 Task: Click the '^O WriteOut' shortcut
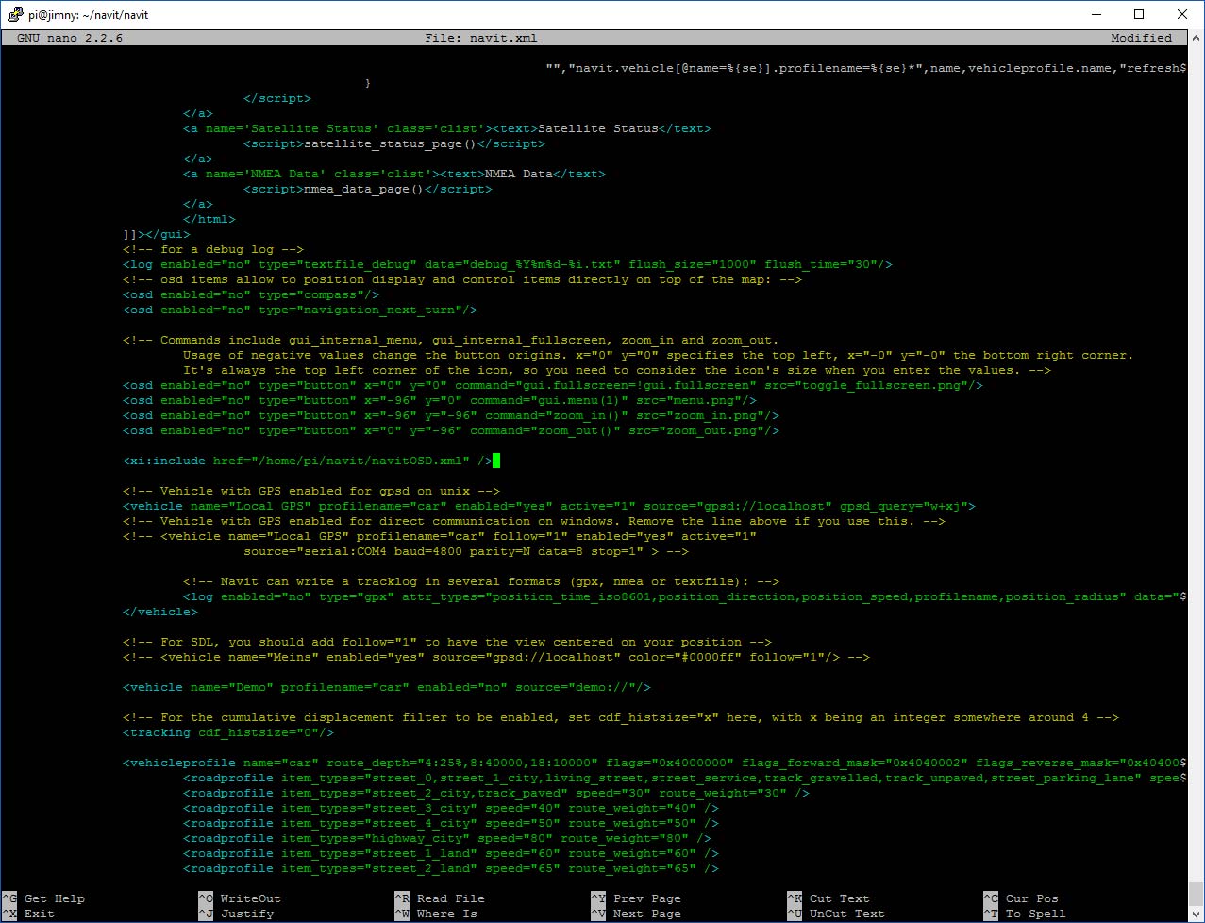240,898
